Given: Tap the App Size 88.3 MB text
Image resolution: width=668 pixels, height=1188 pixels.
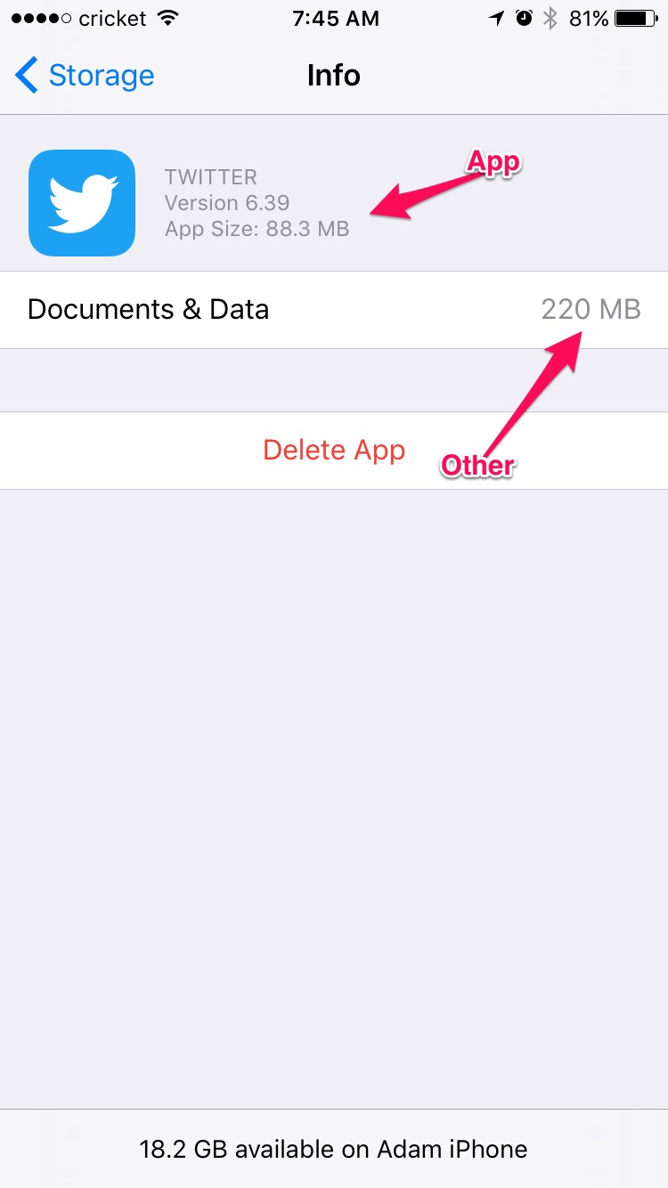Looking at the screenshot, I should point(257,230).
